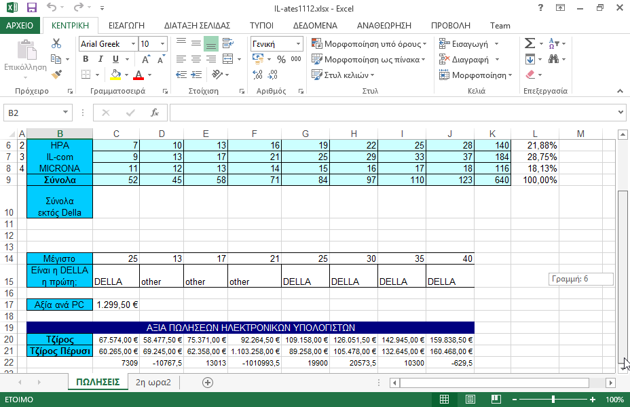Switch to the ΔΕΔΟΜΕΝΑ tab
Image resolution: width=630 pixels, height=407 pixels.
[315, 25]
